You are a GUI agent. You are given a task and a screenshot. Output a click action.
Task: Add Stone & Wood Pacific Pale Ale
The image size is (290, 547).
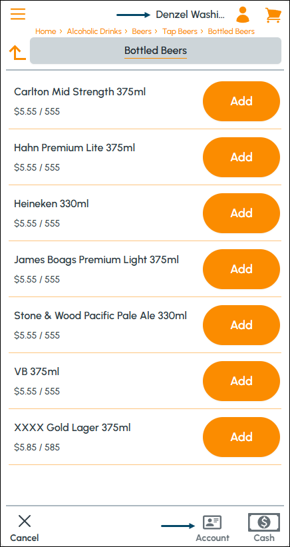241,325
